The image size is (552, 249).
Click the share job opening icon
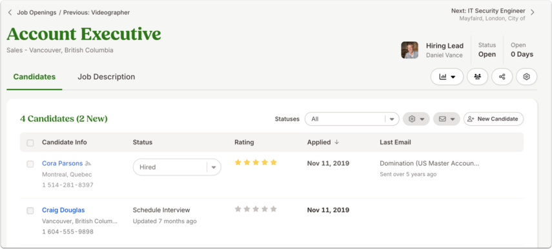(x=502, y=77)
